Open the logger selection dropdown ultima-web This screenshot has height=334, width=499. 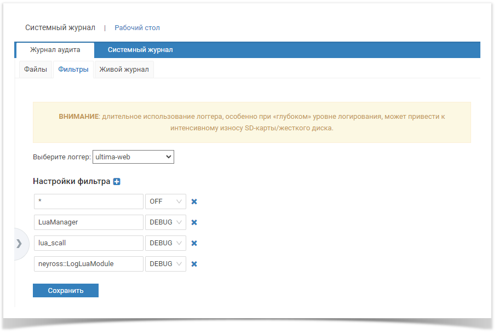[133, 157]
